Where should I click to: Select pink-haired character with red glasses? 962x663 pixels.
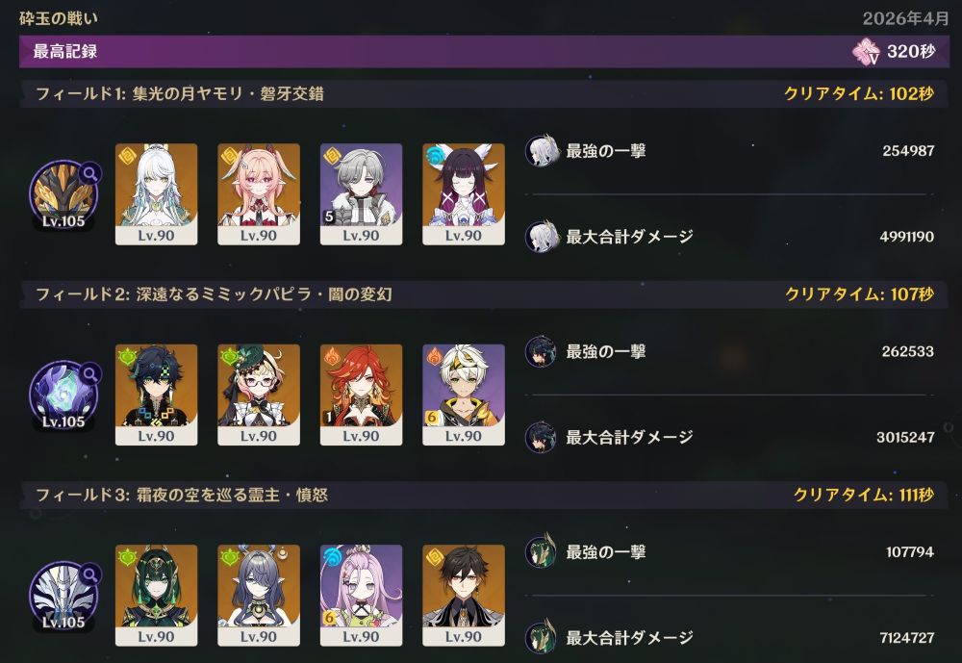259,194
